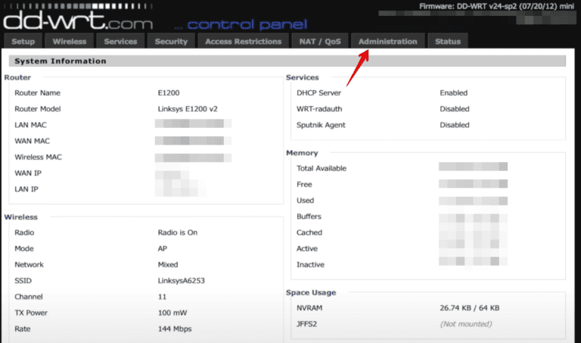Select the SSID value LinksysA6253
The height and width of the screenshot is (343, 581).
182,281
